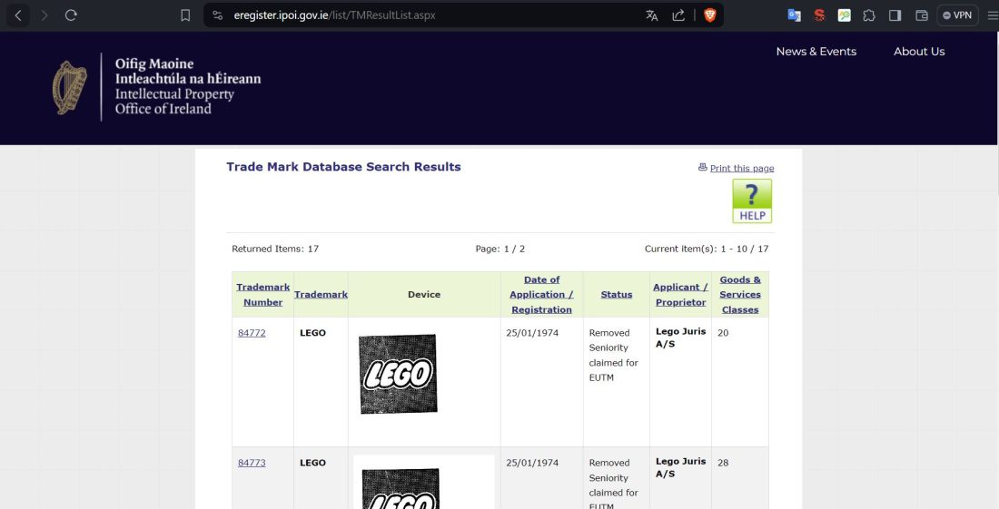Viewport: 999px width, 509px height.
Task: Click the LEGO trademark name in row 84773
Action: [x=312, y=463]
